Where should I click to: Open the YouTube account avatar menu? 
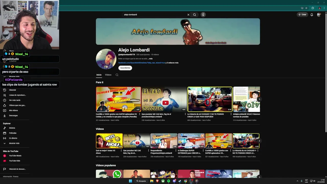(319, 15)
